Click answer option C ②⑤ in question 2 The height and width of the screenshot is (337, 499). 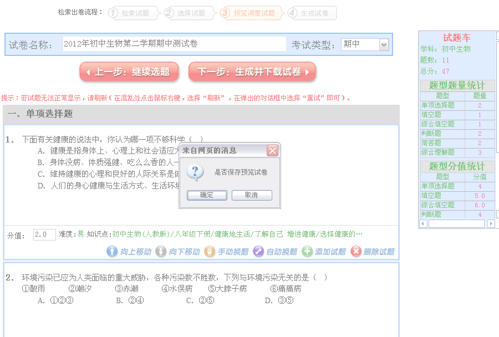click(x=200, y=300)
